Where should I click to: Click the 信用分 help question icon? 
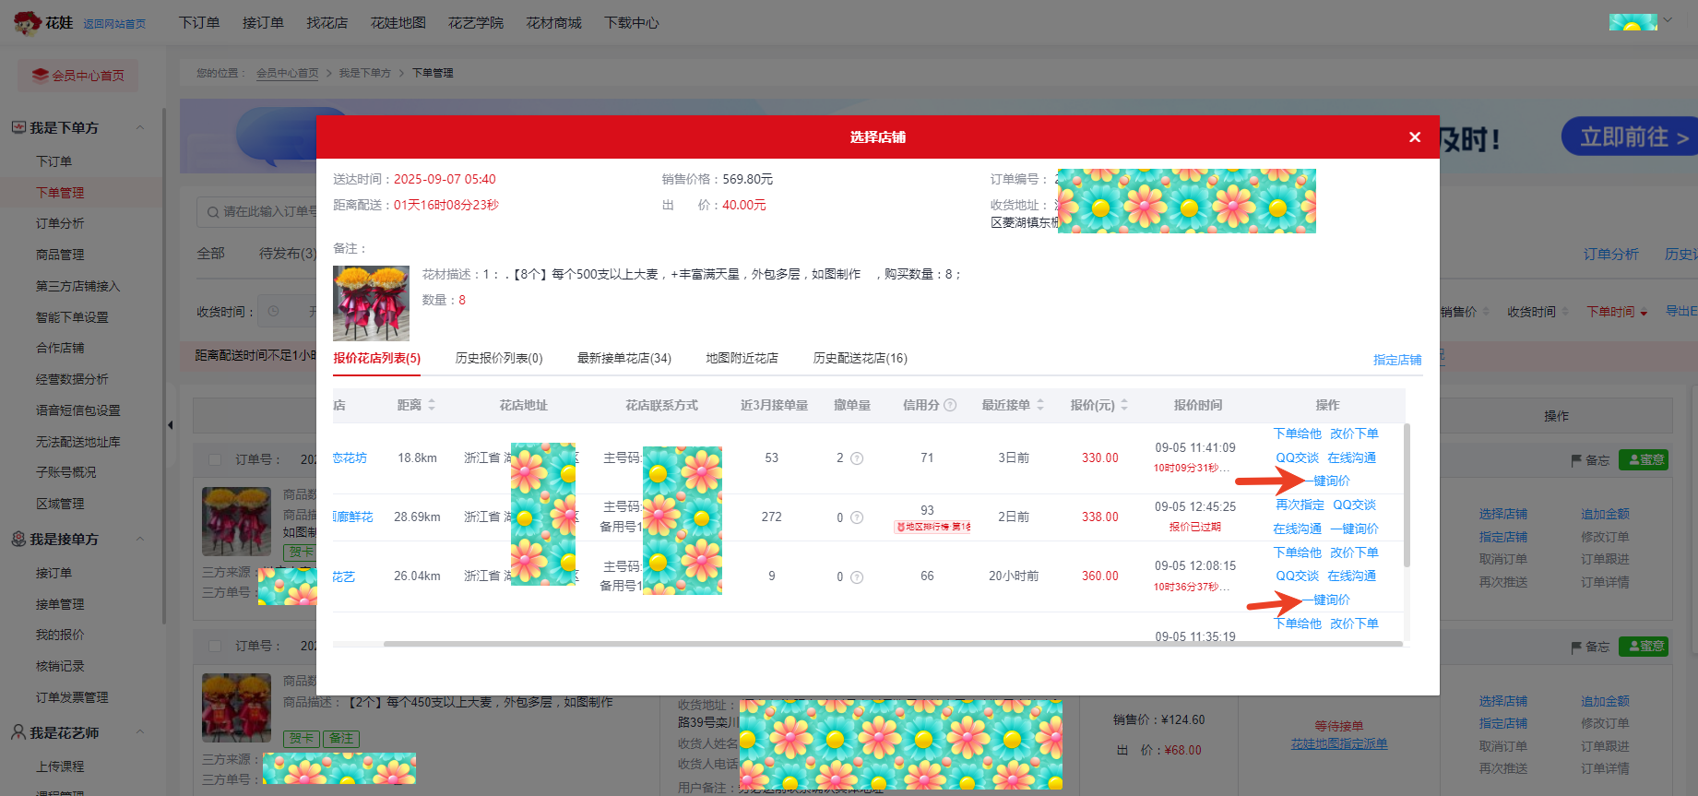[x=950, y=405]
